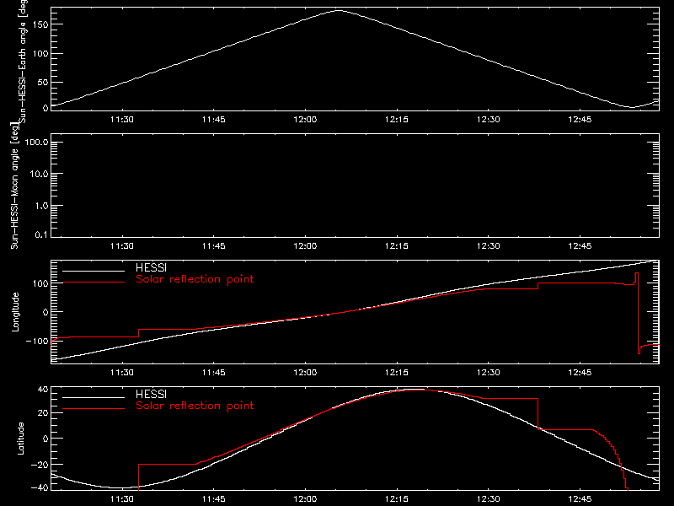
Task: Click 12:45 tick under the Earth angle plot
Action: click(x=580, y=120)
